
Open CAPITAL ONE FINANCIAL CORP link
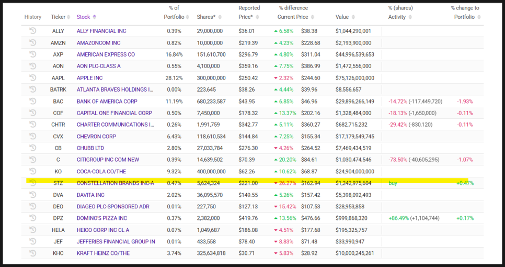114,113
